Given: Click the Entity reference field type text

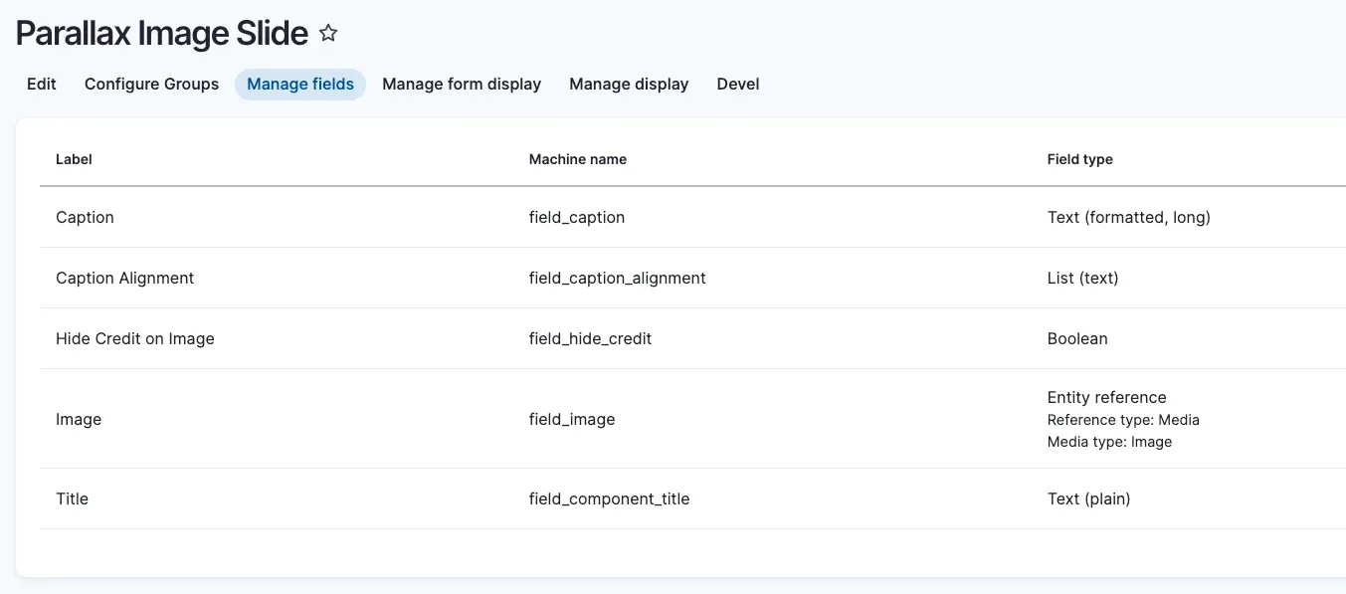Looking at the screenshot, I should [x=1106, y=397].
